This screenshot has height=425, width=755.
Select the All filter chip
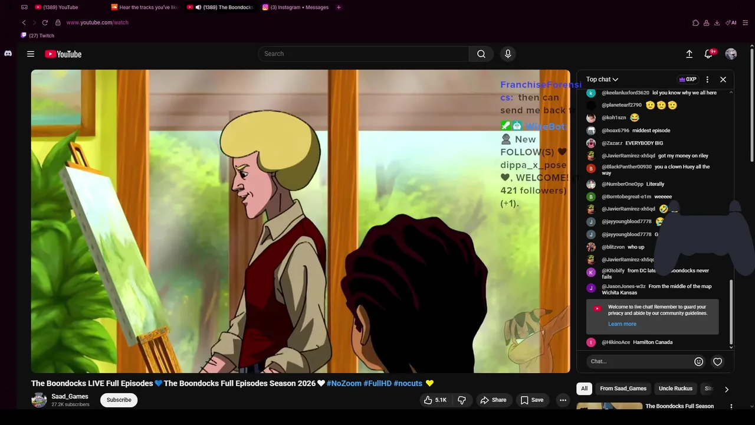point(584,388)
